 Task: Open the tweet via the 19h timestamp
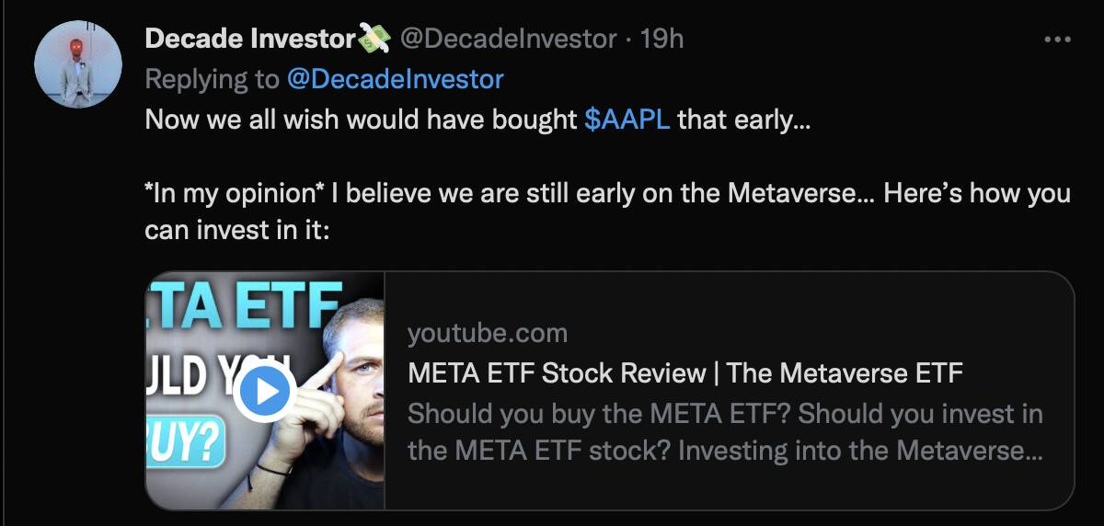tap(661, 39)
